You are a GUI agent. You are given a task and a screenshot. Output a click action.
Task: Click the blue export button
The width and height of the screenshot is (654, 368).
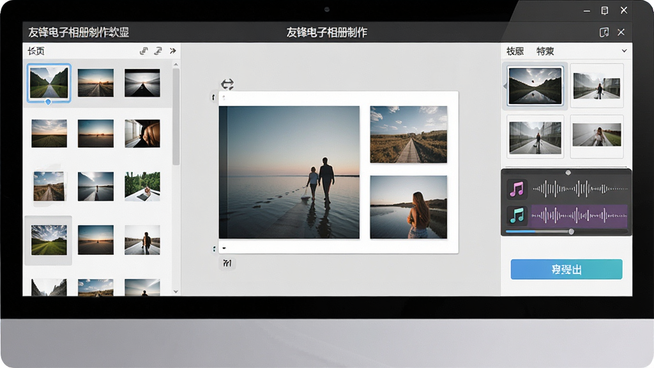[x=567, y=269]
